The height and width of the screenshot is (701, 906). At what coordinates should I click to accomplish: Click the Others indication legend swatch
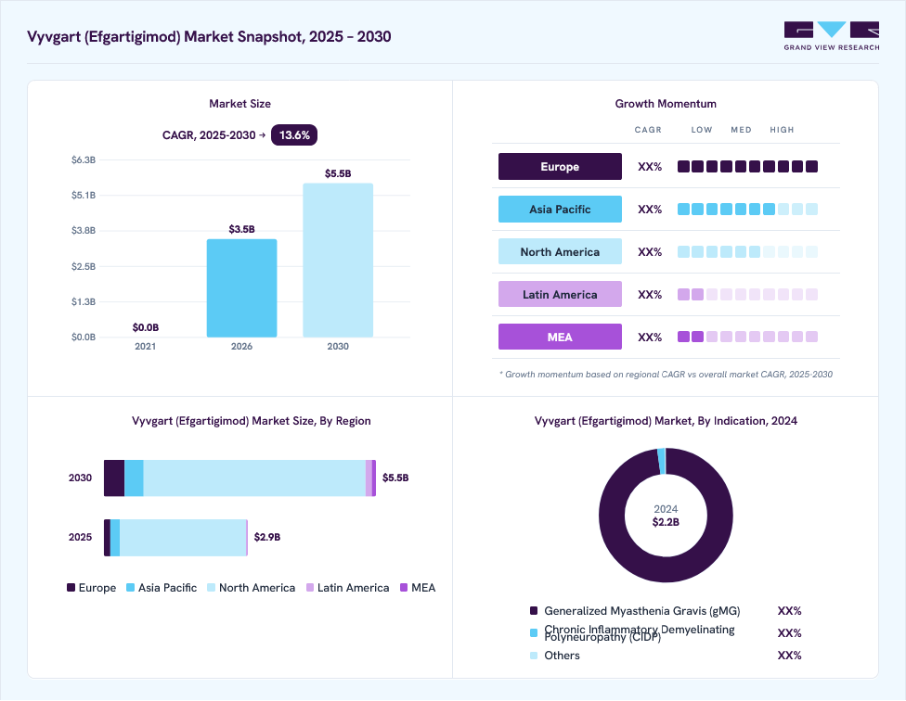534,655
